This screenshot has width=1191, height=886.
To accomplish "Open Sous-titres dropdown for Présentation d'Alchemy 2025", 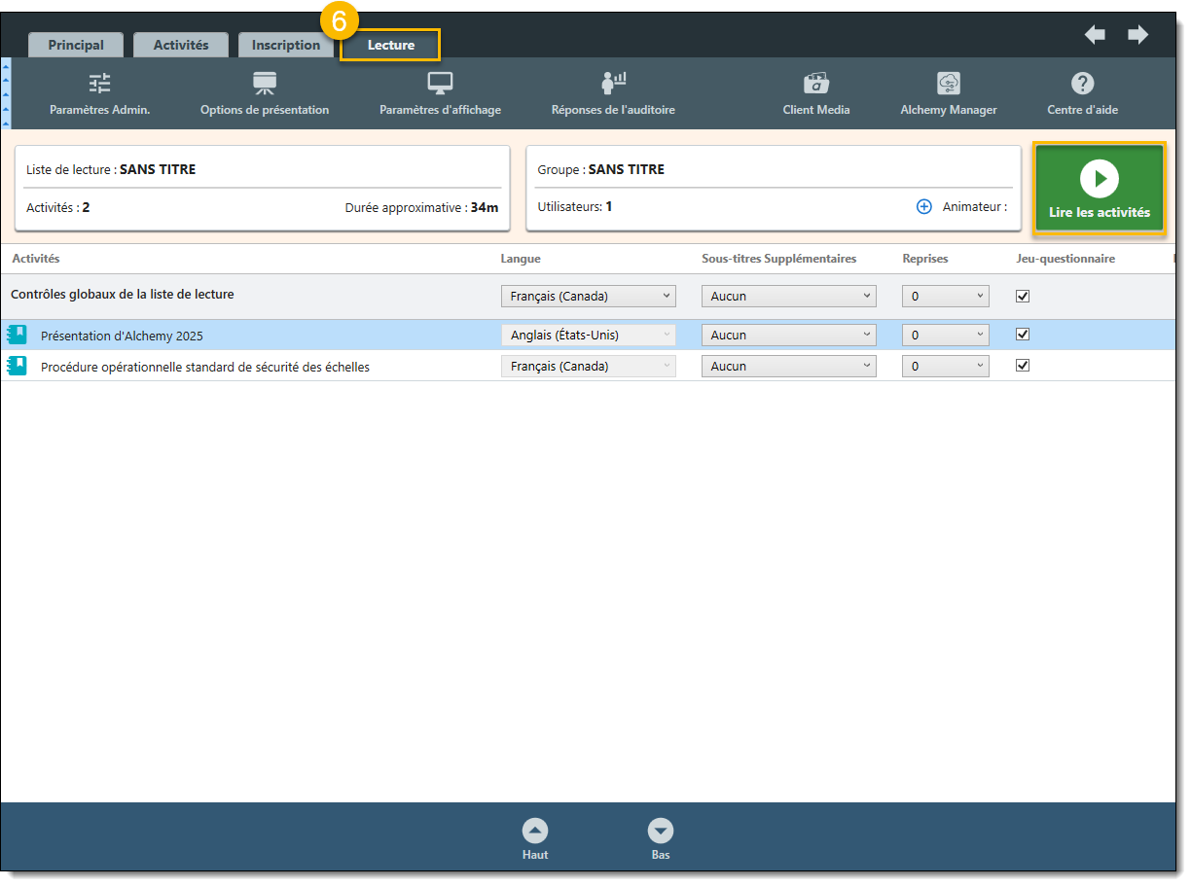I will (x=788, y=335).
